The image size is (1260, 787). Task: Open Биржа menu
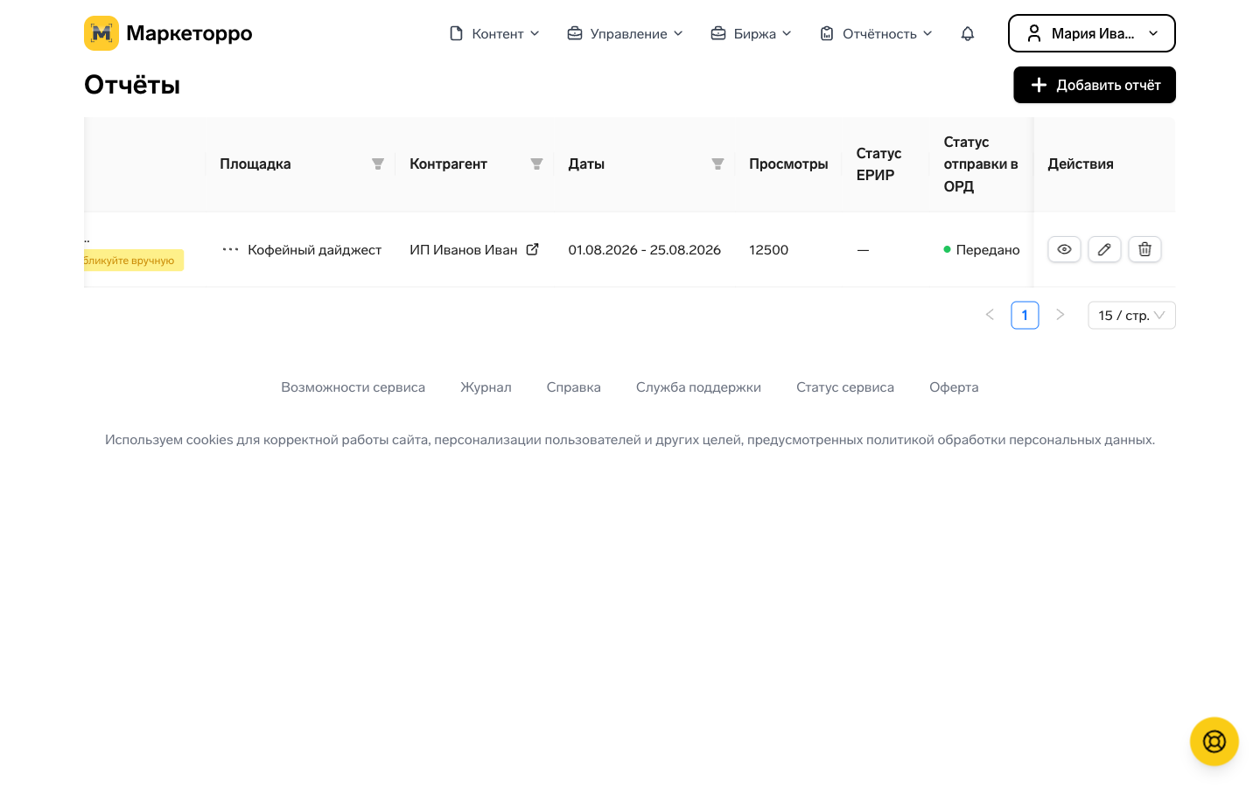click(752, 33)
